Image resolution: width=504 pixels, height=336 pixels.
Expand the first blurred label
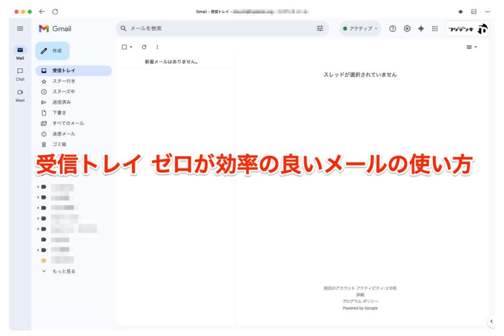pyautogui.click(x=38, y=187)
